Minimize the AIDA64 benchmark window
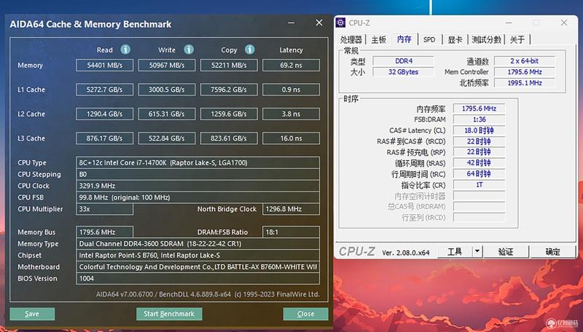The width and height of the screenshot is (583, 332). tap(291, 23)
